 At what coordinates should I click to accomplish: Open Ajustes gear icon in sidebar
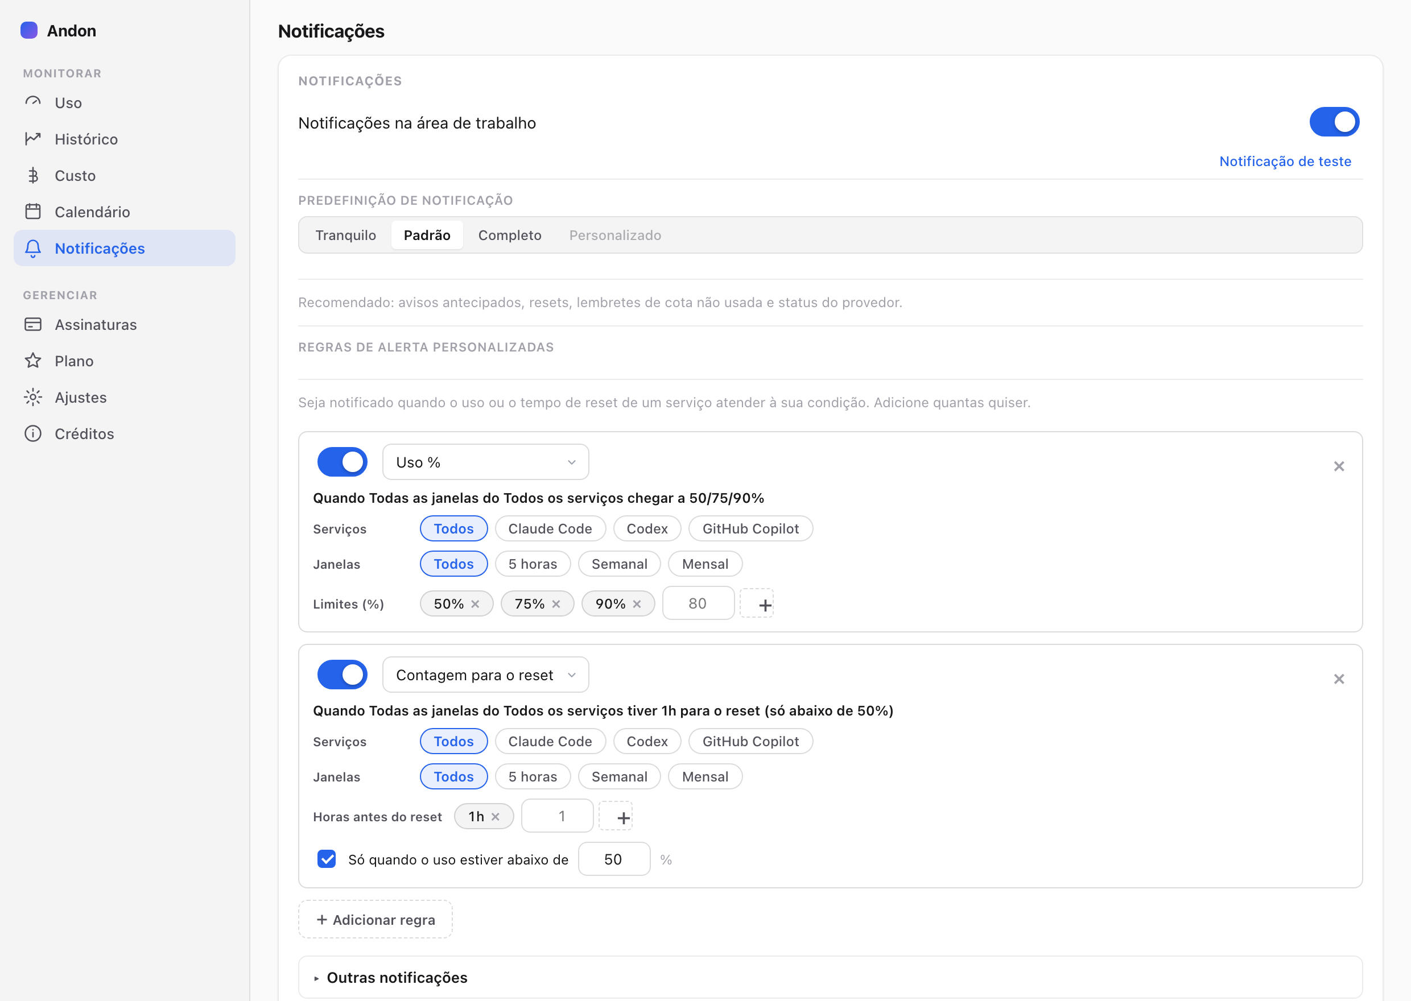[x=34, y=397]
